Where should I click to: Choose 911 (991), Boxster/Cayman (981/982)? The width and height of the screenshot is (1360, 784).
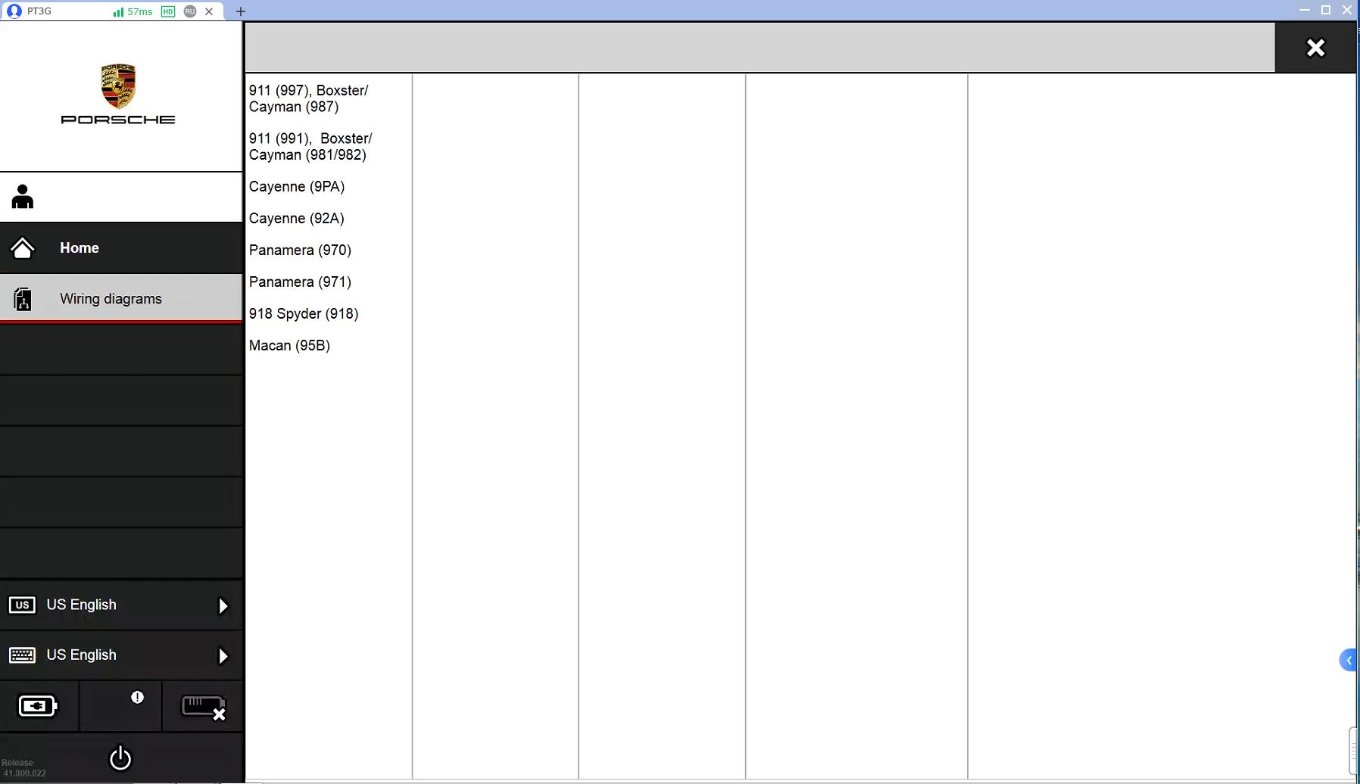(310, 147)
